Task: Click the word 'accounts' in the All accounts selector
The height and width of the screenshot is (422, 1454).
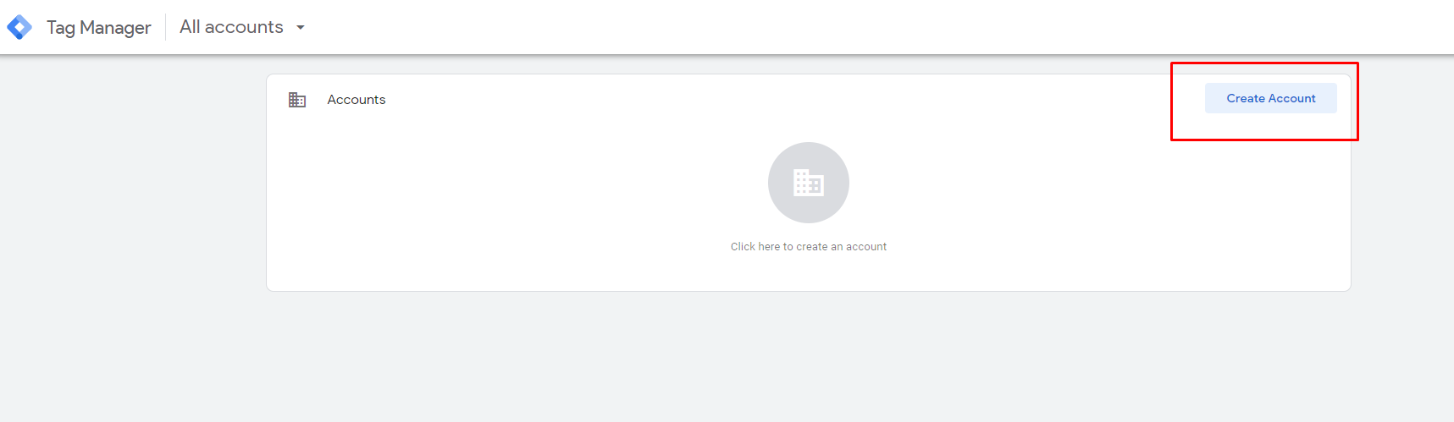Action: pyautogui.click(x=244, y=27)
